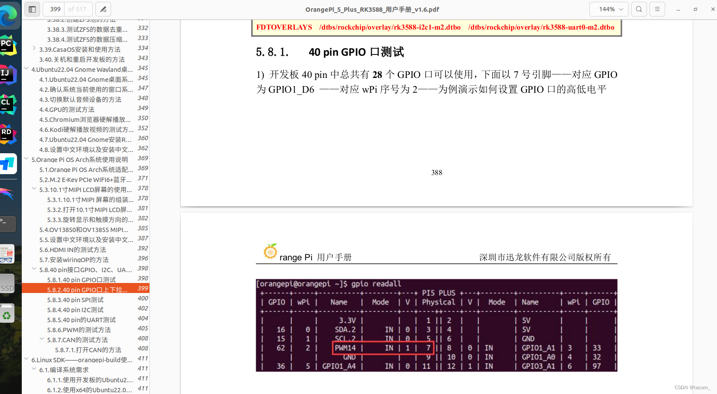717x394 pixels.
Task: Open the 144% zoom level dropdown
Action: (609, 9)
